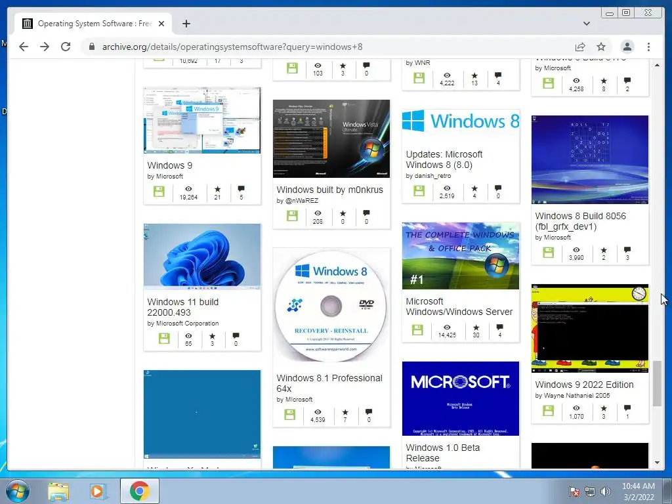Open Windows 11 build 22000.493 title

click(x=183, y=307)
